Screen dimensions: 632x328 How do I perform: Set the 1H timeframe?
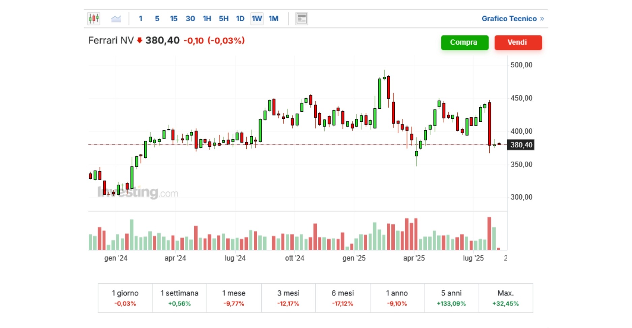[207, 19]
